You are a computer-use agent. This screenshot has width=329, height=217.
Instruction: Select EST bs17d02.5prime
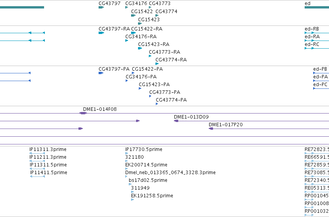tap(148, 180)
